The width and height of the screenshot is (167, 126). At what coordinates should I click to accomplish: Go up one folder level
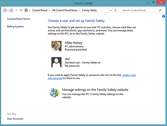tap(21, 10)
